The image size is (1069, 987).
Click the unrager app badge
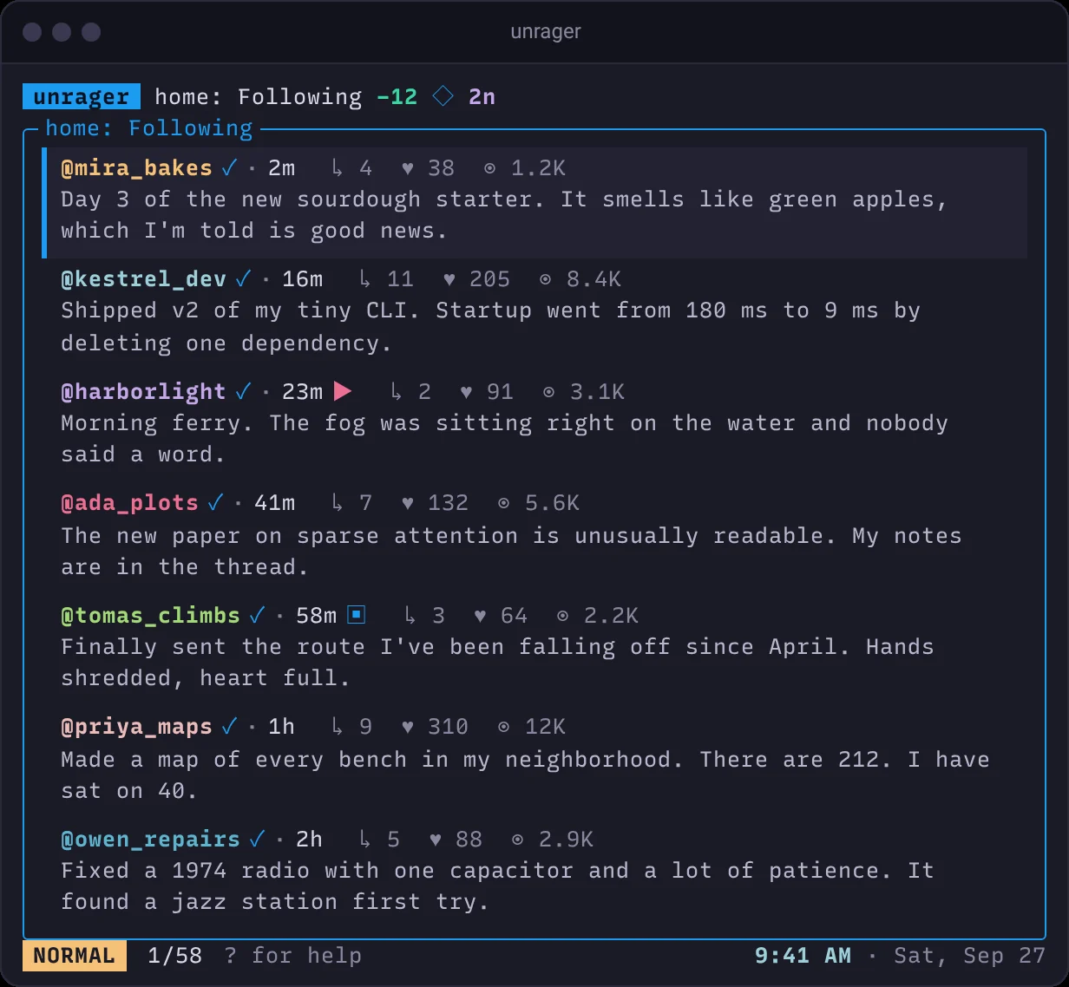click(x=82, y=96)
